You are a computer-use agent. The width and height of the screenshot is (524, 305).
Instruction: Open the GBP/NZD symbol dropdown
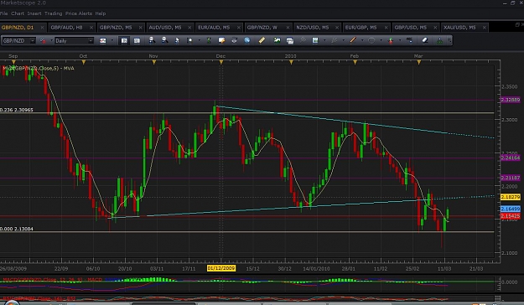pyautogui.click(x=32, y=41)
